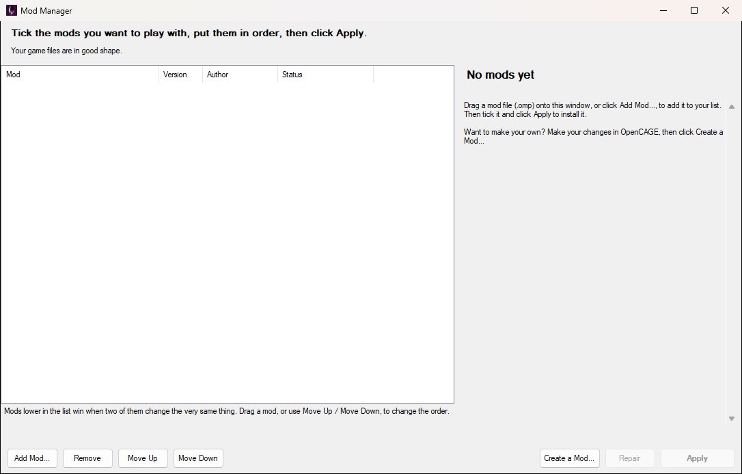Click the 'Mods lower in the list win' hint
The width and height of the screenshot is (742, 474).
227,411
